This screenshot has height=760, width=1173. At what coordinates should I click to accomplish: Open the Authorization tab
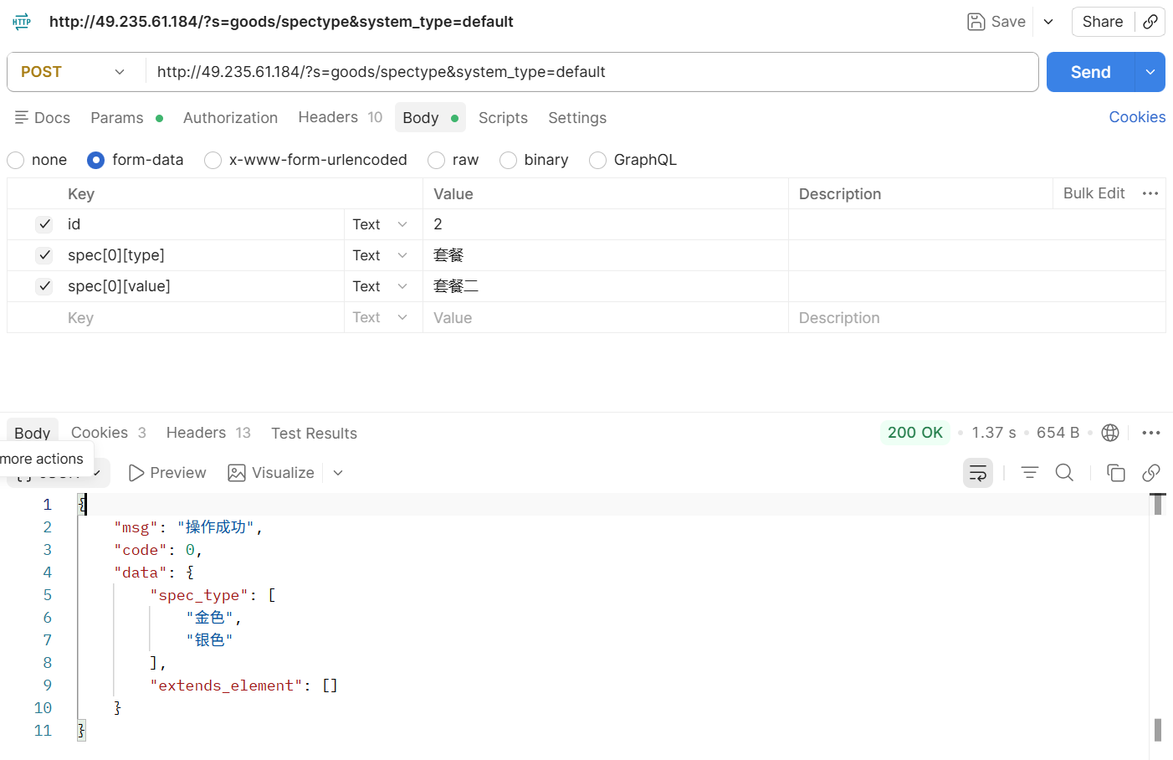tap(230, 118)
